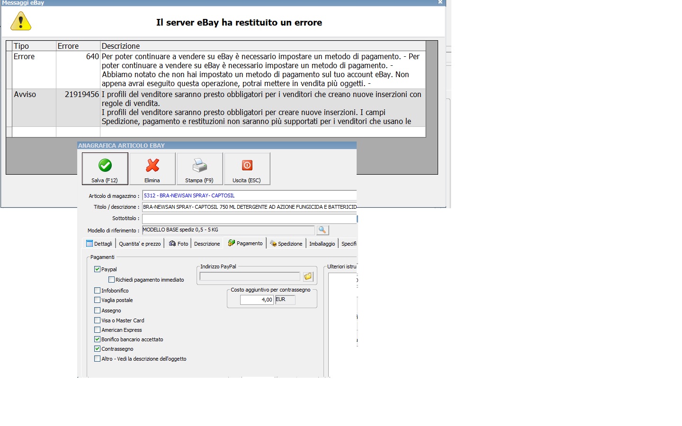682x426 pixels.
Task: Click the EUR currency field
Action: (285, 300)
